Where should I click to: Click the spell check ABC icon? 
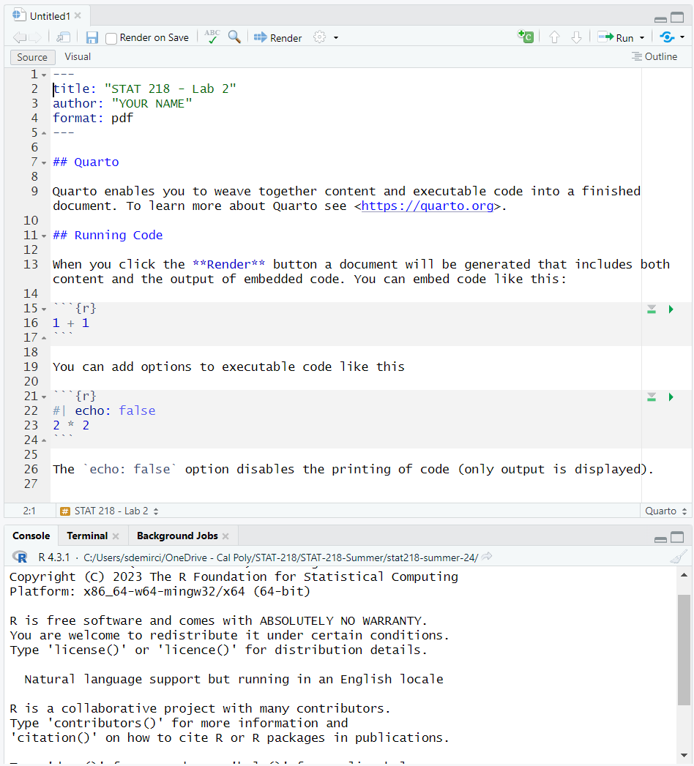pos(212,37)
